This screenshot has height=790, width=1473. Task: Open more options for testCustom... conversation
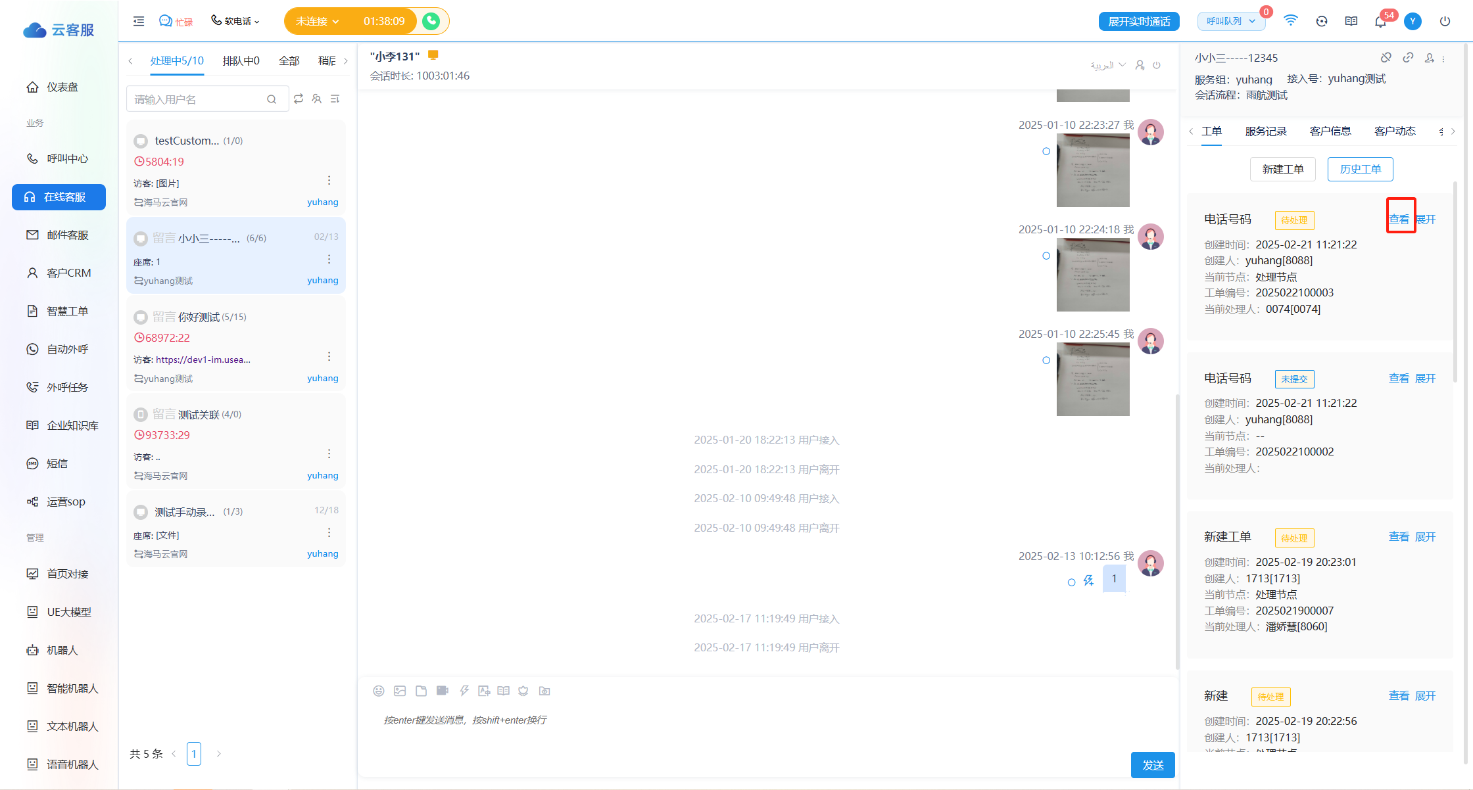pyautogui.click(x=329, y=181)
